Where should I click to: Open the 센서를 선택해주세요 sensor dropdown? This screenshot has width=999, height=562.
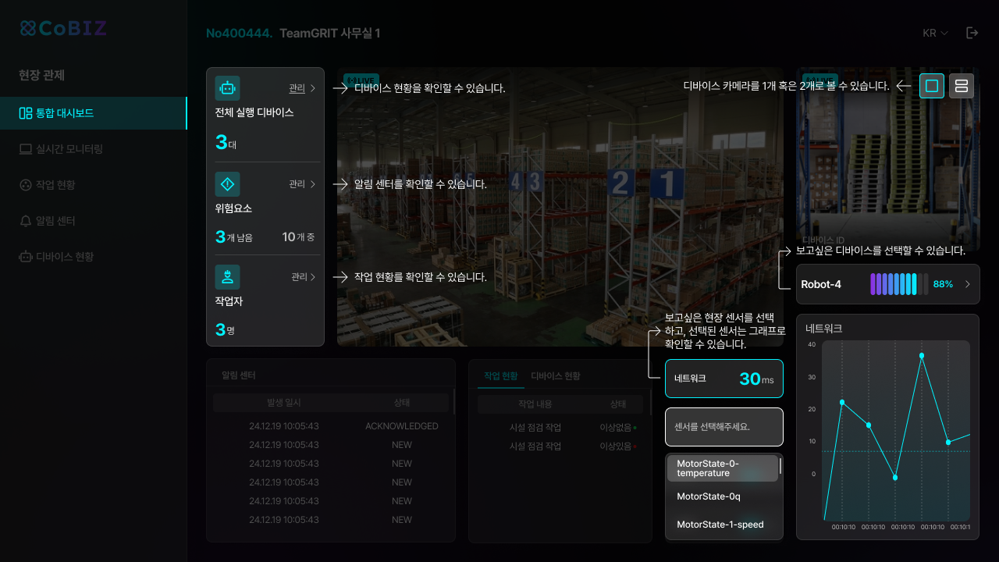click(x=723, y=427)
